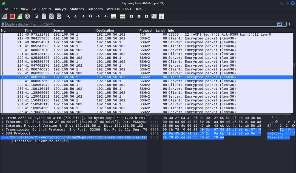Apply display filter arrow button
Screen dimensions: 296x173
[280, 24]
